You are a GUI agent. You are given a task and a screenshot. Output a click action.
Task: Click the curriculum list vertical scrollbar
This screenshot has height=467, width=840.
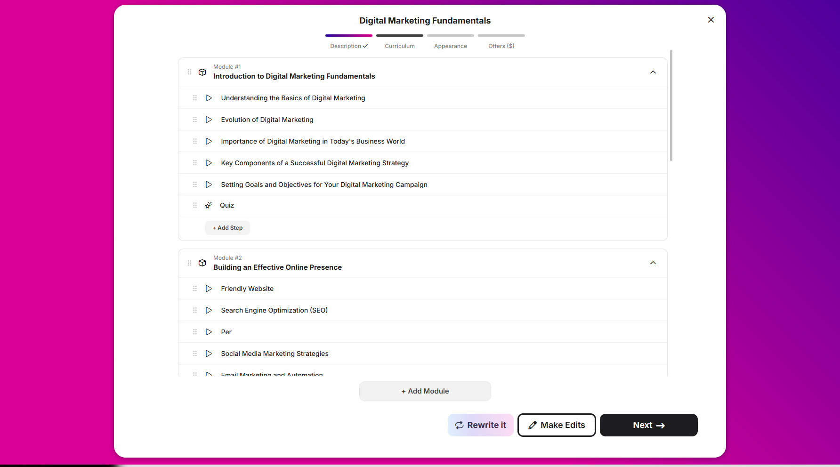coord(671,105)
